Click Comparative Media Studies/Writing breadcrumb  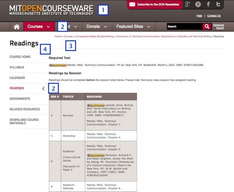pyautogui.click(x=93, y=36)
